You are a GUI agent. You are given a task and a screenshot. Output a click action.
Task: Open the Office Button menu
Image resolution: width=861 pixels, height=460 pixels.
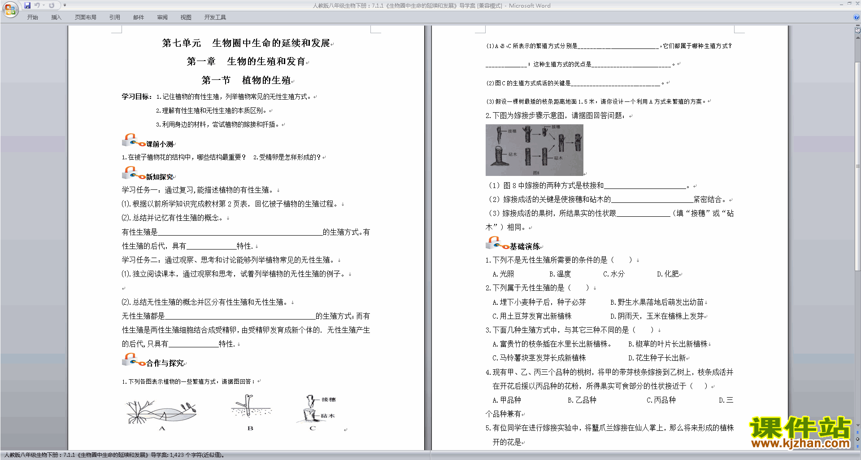[x=10, y=9]
